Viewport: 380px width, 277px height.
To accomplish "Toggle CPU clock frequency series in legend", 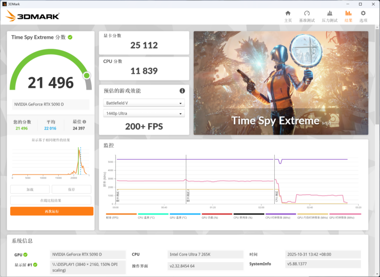I will (281, 214).
